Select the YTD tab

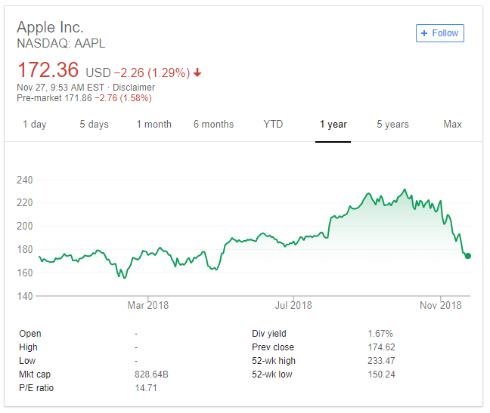[273, 124]
